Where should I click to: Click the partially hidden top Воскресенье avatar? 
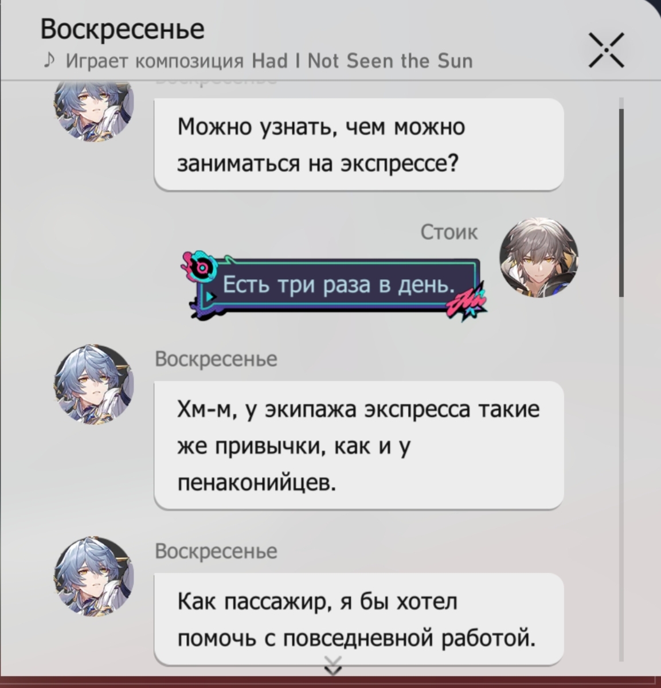[93, 112]
